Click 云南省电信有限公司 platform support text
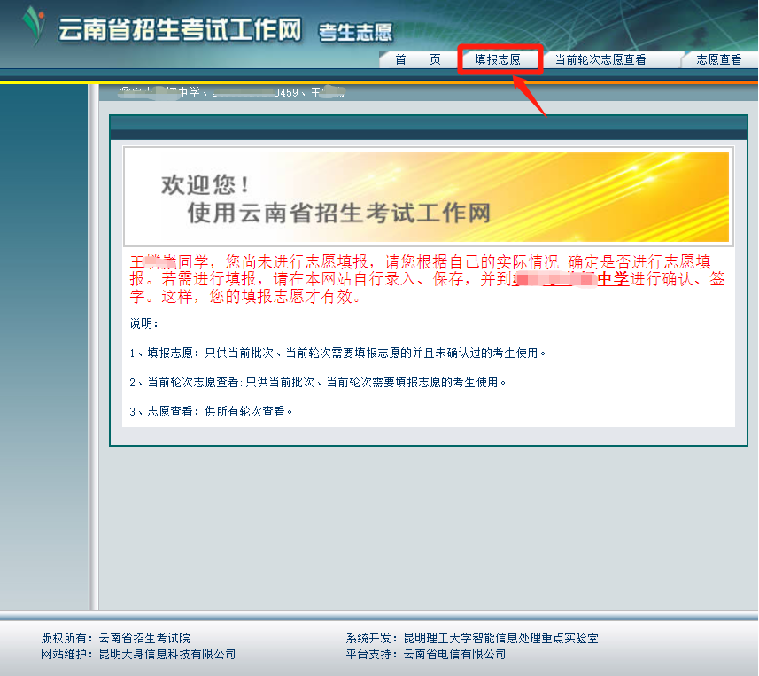759x676 pixels. 454,655
